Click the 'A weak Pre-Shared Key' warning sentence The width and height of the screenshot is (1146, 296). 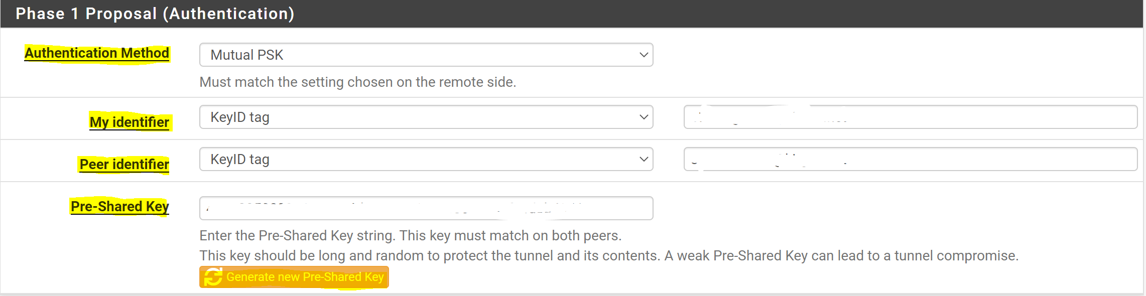coord(841,256)
